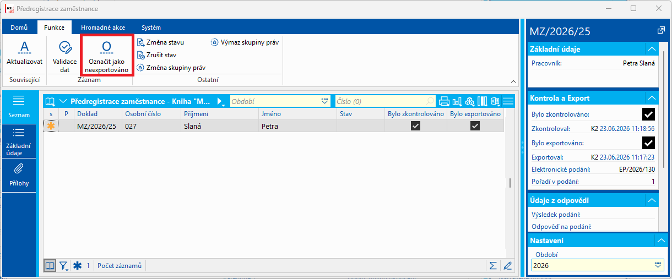Click the pencil edit icon

[x=507, y=266]
